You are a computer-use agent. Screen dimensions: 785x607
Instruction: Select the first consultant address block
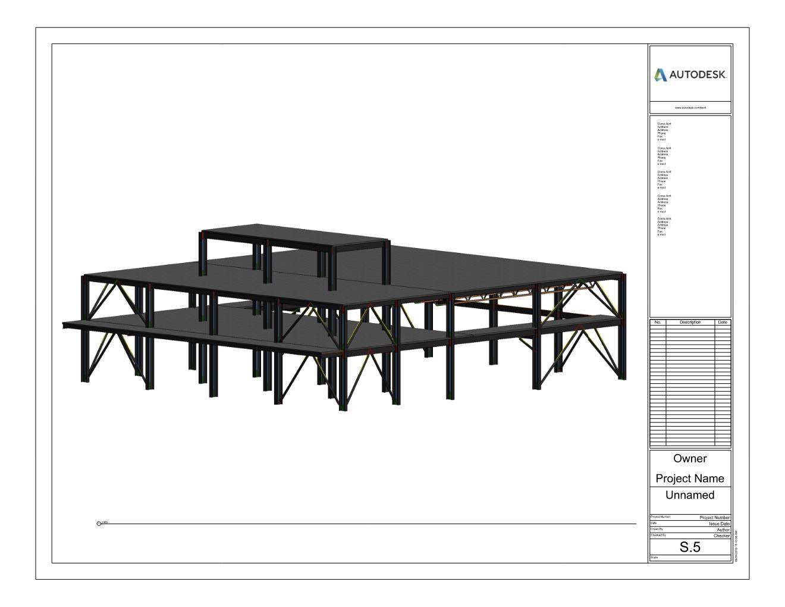click(664, 132)
